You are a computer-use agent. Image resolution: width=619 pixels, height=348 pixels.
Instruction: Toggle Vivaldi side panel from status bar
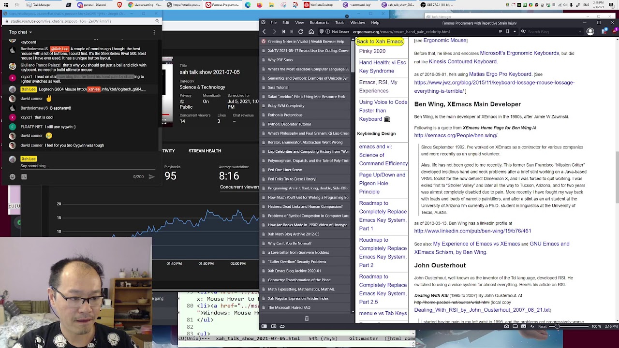[264, 326]
